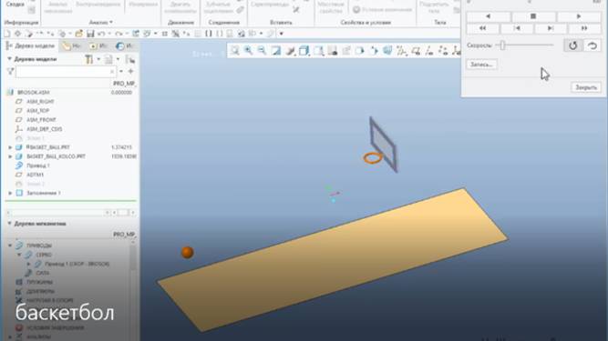The width and height of the screenshot is (608, 341).
Task: Click the Repaint view icon
Action: 275,50
